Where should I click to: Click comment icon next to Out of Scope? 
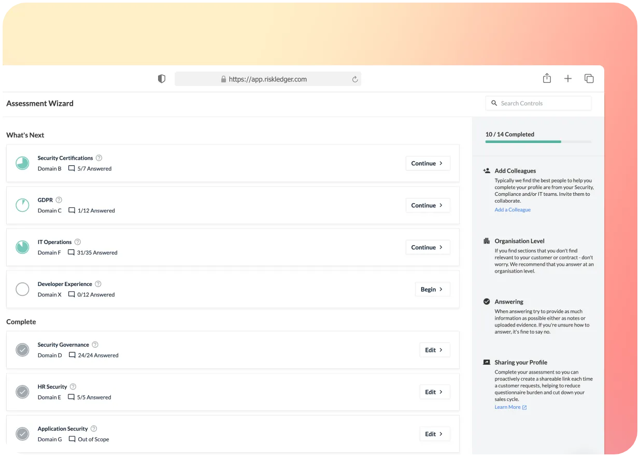coord(72,439)
